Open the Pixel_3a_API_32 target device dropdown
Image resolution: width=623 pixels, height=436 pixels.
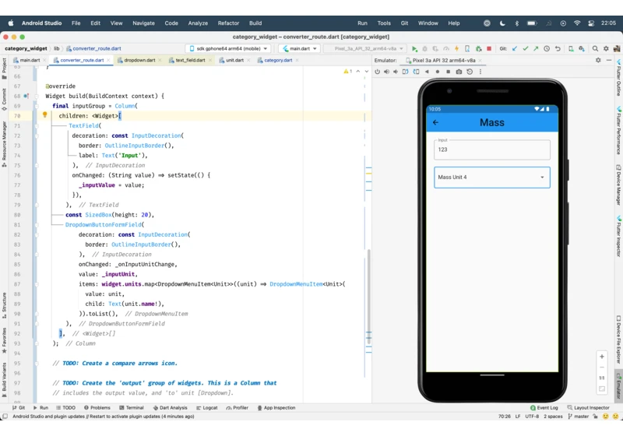(x=365, y=48)
